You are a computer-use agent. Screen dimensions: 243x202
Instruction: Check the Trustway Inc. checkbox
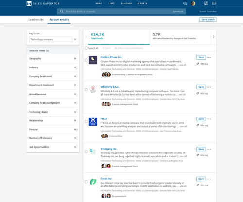click(x=86, y=151)
